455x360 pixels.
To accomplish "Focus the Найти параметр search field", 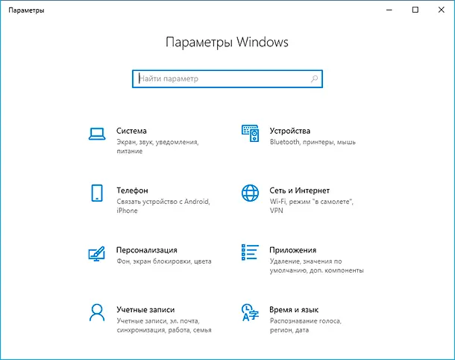I will click(x=228, y=78).
